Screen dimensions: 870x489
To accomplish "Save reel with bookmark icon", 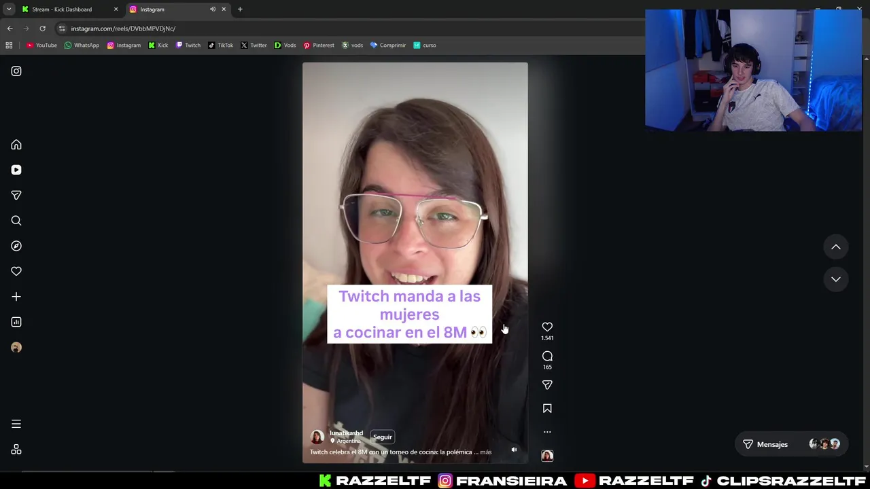I will (x=547, y=408).
